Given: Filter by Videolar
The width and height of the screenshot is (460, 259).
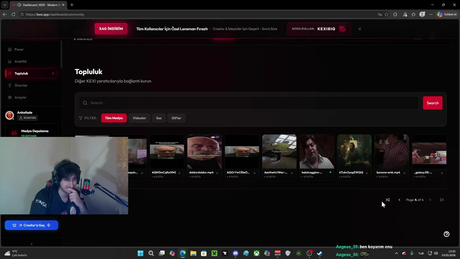Looking at the screenshot, I should [x=139, y=118].
